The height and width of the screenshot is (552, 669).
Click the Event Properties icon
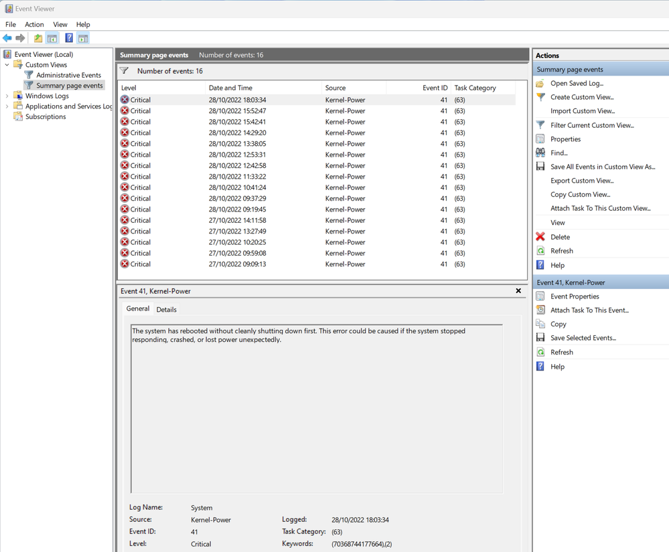pos(540,296)
